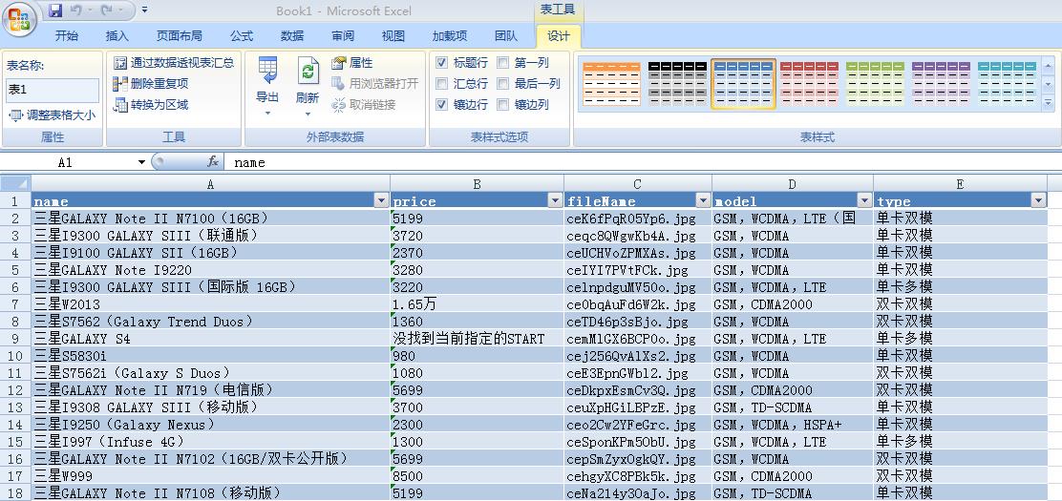Select cell GSM，TD-SCDMA in row 13
The width and height of the screenshot is (1062, 501).
pyautogui.click(x=793, y=407)
